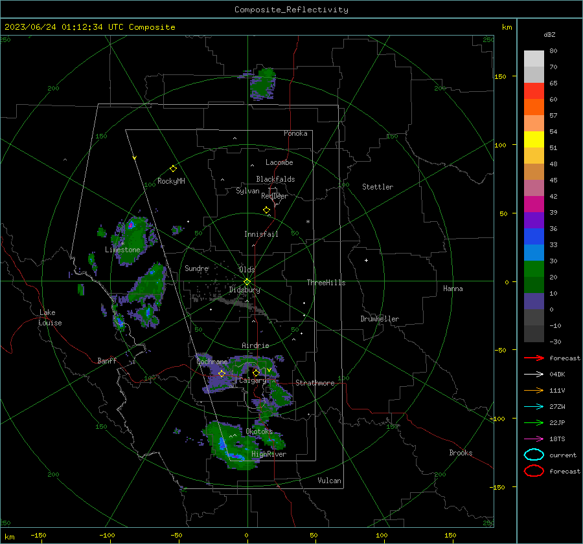
Task: Click the orange 111V arrow icon
Action: click(534, 390)
